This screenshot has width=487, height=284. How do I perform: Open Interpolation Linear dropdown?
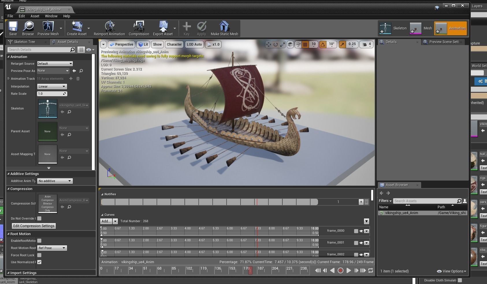click(x=52, y=86)
